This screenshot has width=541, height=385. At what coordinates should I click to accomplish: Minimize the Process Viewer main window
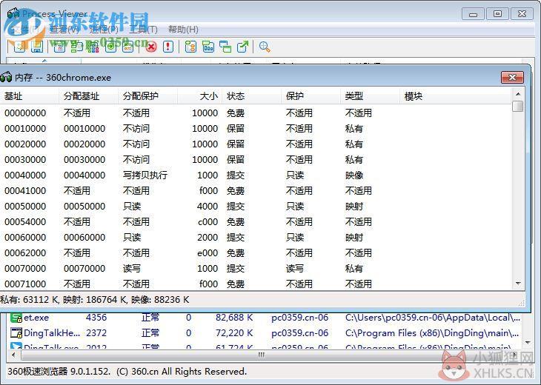474,14
